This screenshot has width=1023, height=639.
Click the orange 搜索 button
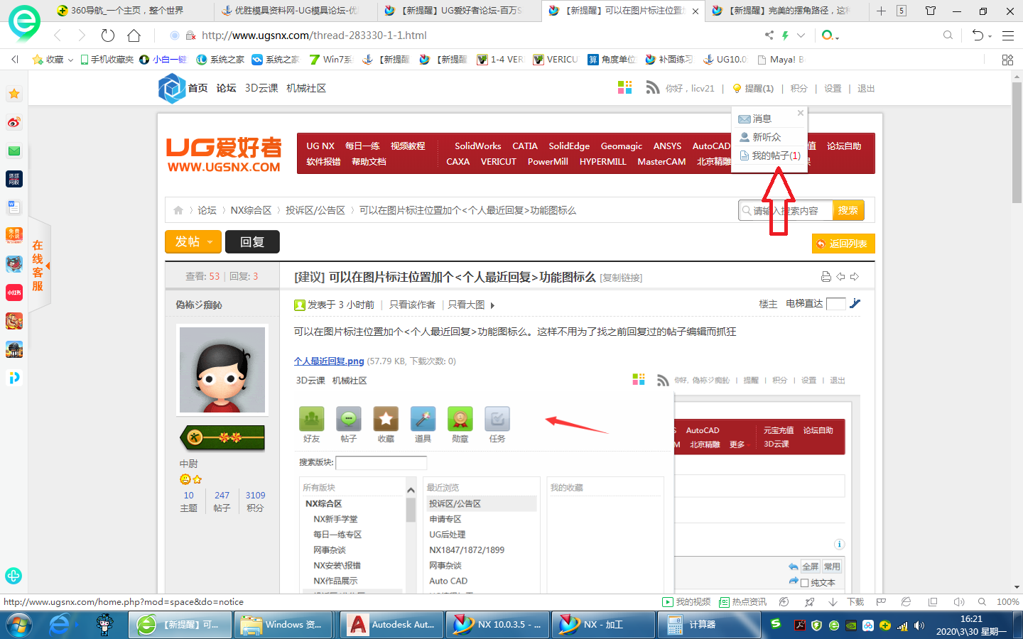tap(848, 210)
